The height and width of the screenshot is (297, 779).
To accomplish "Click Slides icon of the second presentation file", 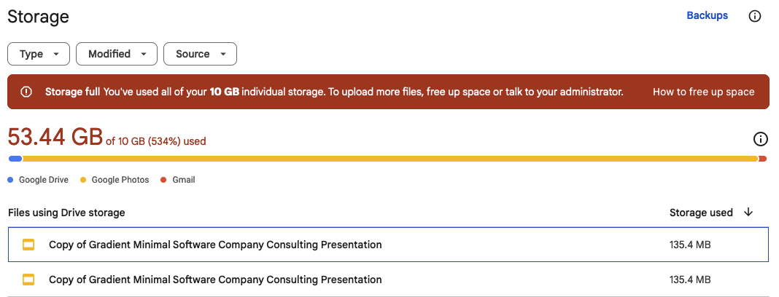I will tap(28, 280).
